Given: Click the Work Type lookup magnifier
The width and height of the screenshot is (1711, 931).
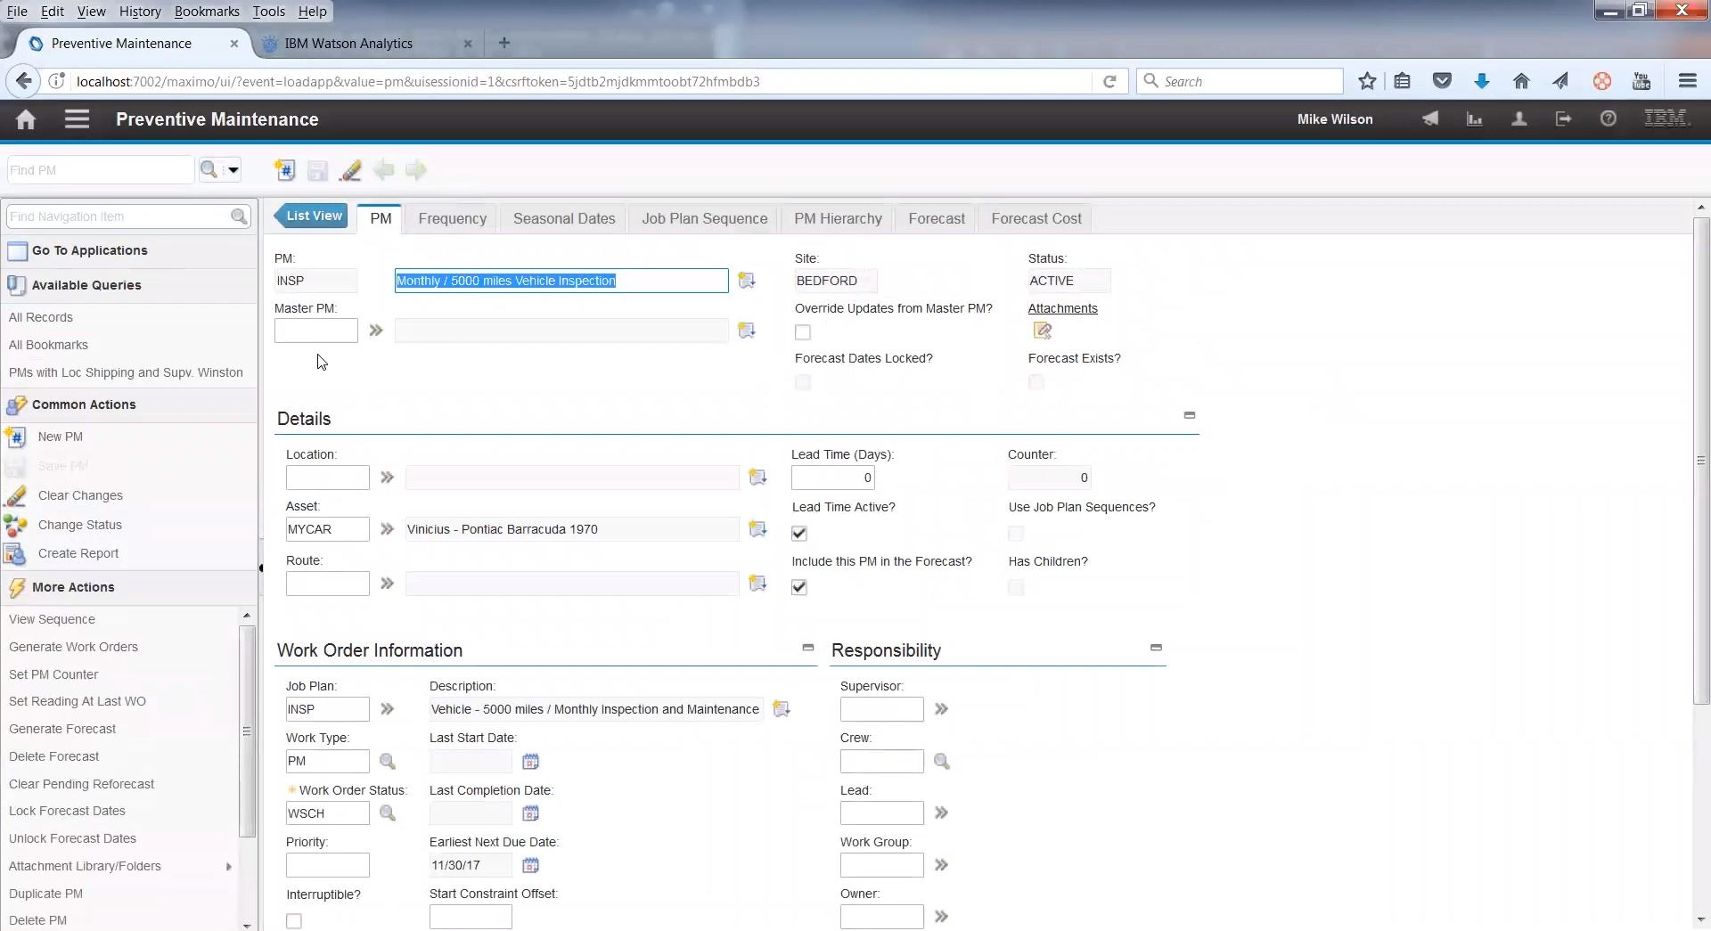Looking at the screenshot, I should pos(388,762).
